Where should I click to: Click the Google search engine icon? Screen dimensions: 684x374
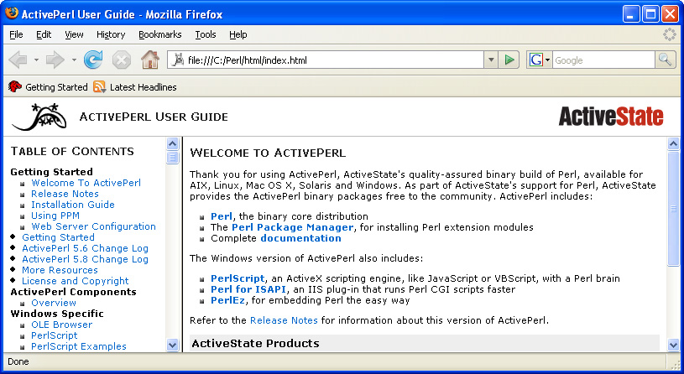click(x=535, y=60)
